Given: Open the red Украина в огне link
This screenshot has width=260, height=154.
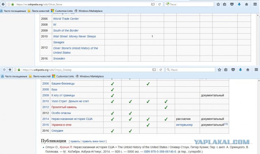Looking at the screenshot, I should tap(61, 125).
